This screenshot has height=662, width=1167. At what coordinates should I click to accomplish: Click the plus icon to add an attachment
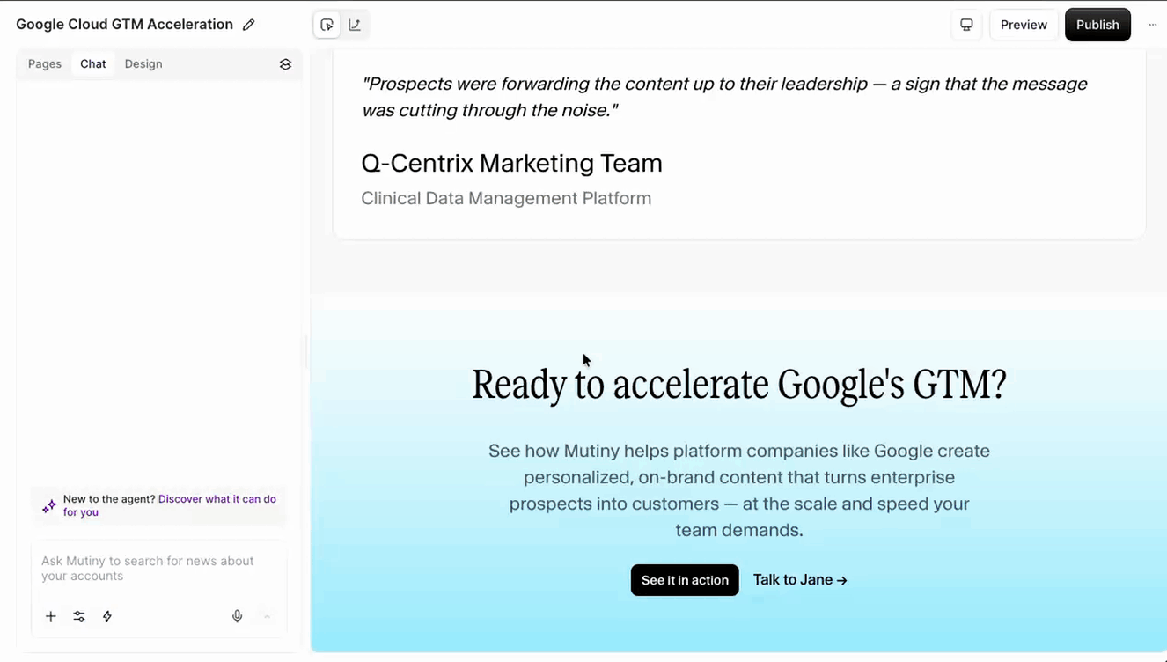coord(51,616)
